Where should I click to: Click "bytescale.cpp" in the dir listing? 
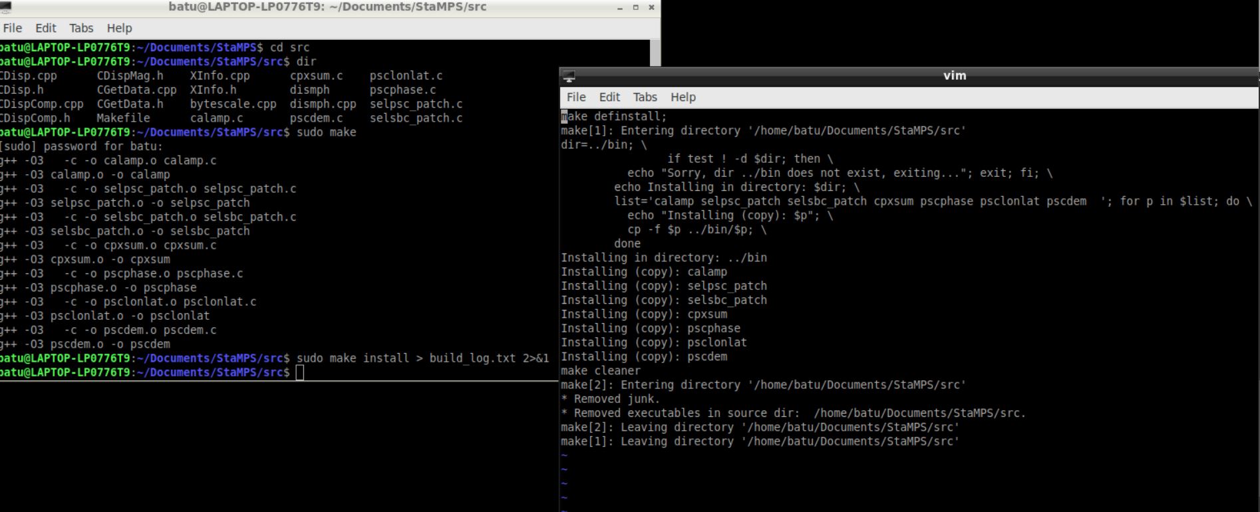click(x=234, y=104)
